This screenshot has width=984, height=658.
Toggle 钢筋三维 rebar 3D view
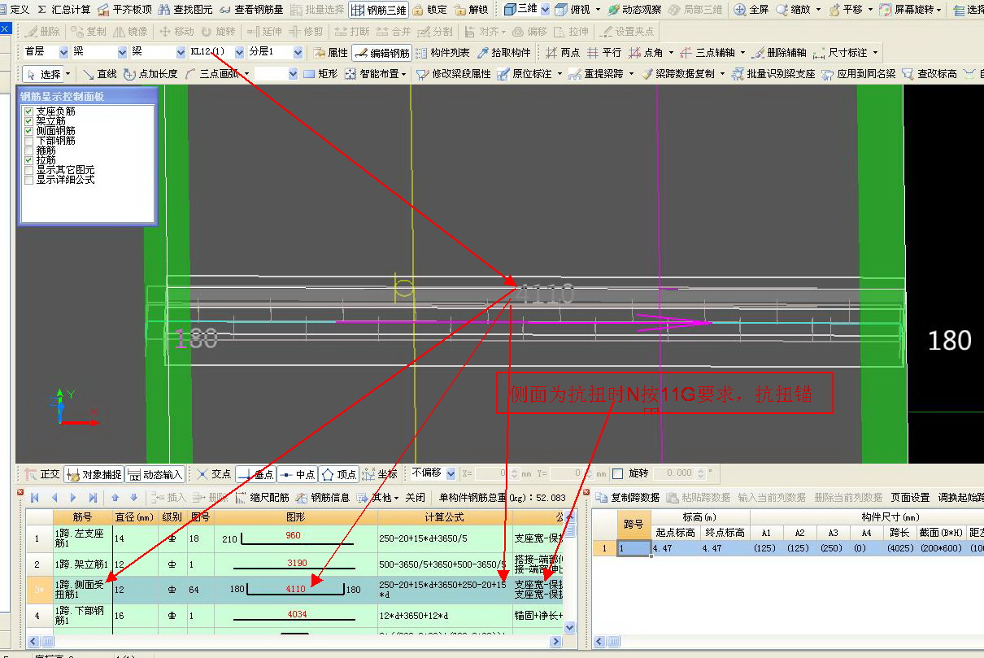(x=378, y=10)
